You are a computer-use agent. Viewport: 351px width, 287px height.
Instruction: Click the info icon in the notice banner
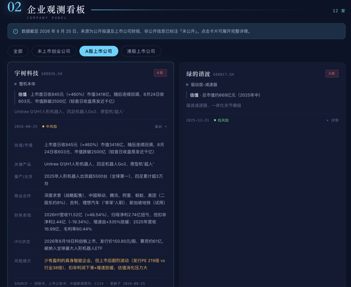tap(15, 31)
